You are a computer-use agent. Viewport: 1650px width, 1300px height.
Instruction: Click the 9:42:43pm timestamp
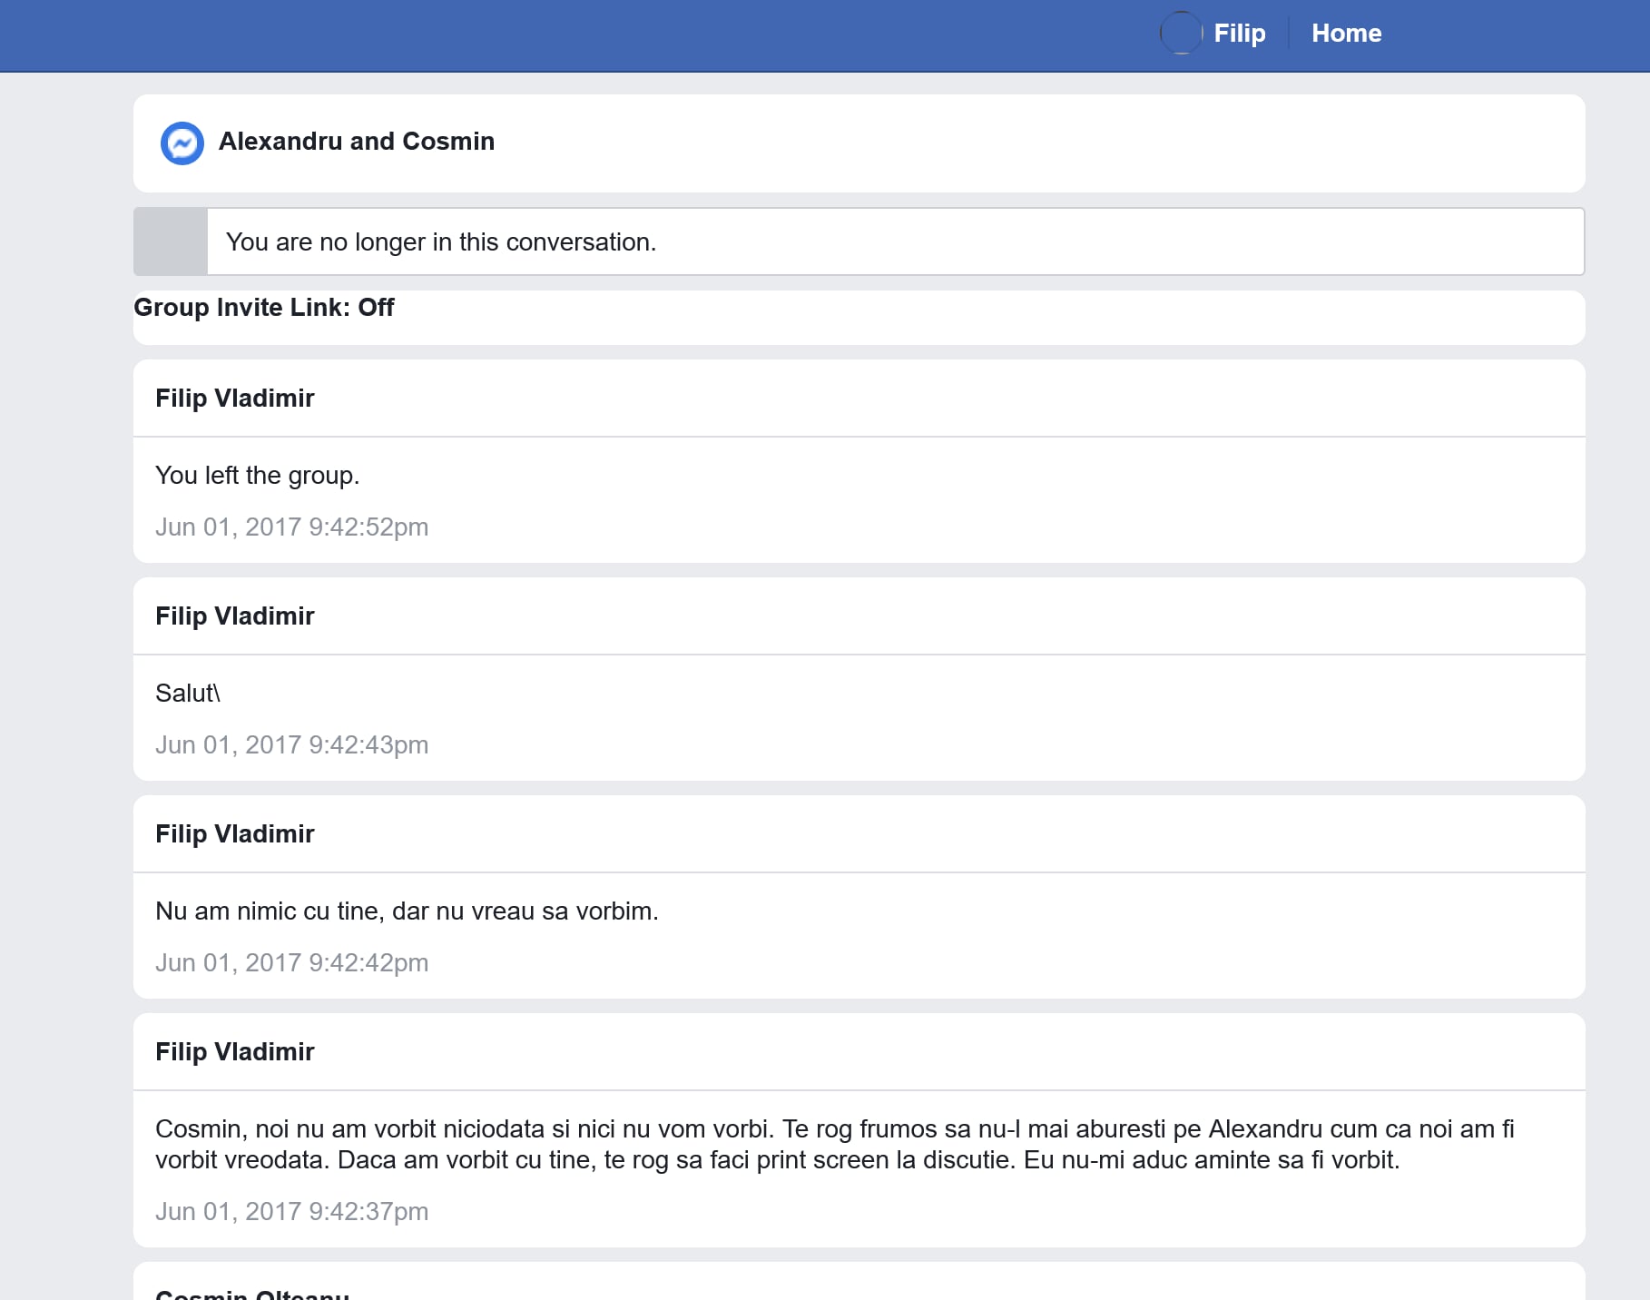pos(291,745)
